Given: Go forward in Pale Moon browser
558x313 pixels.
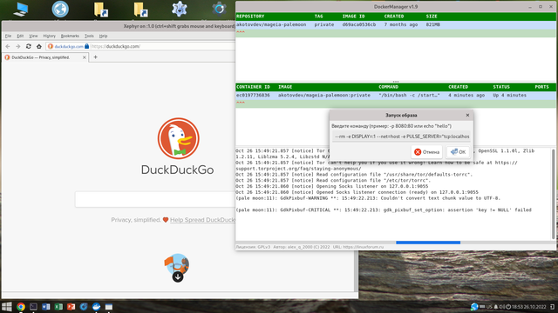Looking at the screenshot, I should point(17,46).
